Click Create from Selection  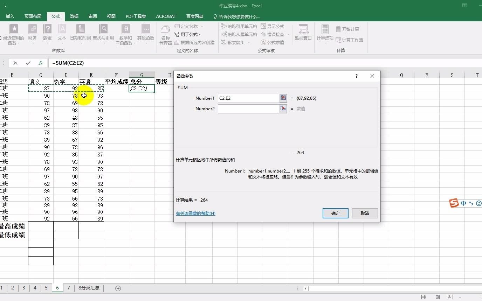point(194,42)
